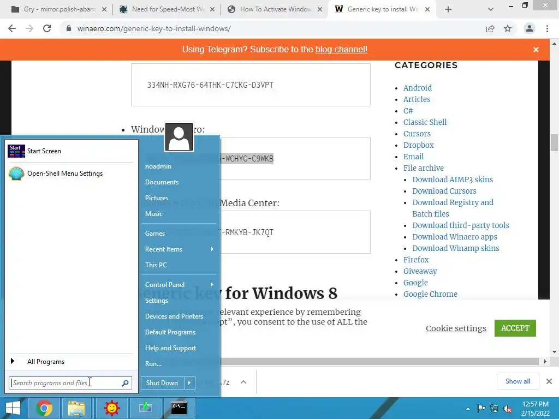Reload the winaero page
Screen dimensions: 559x419
[x=47, y=28]
